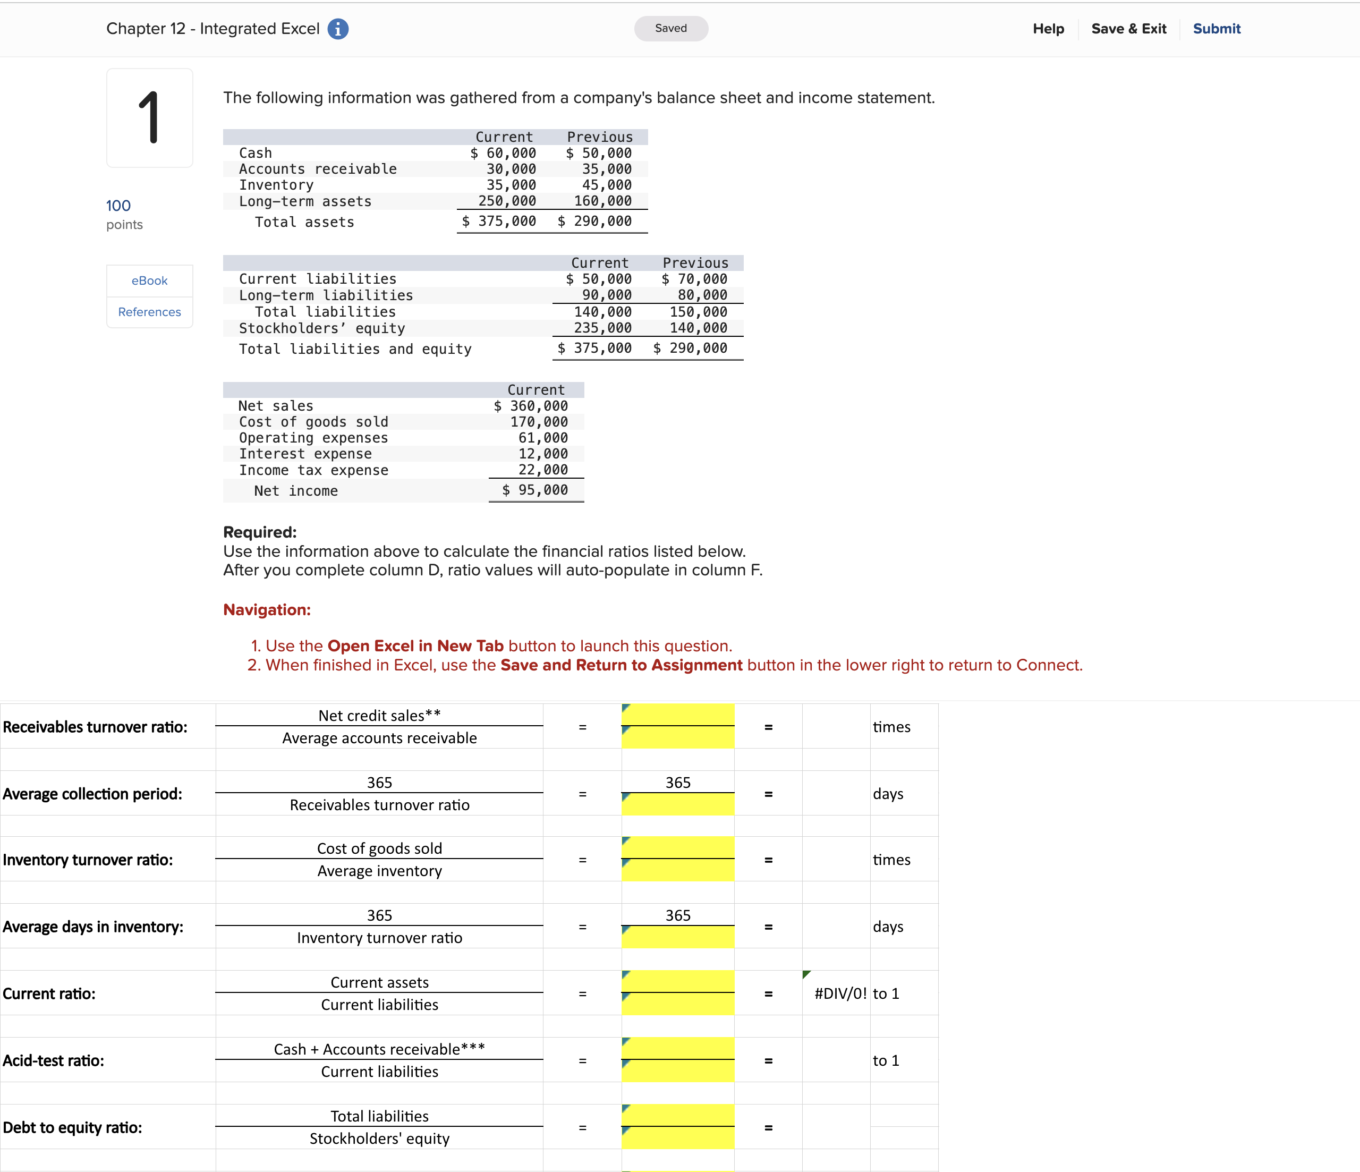
Task: Select the question number 1 box
Action: [x=150, y=117]
